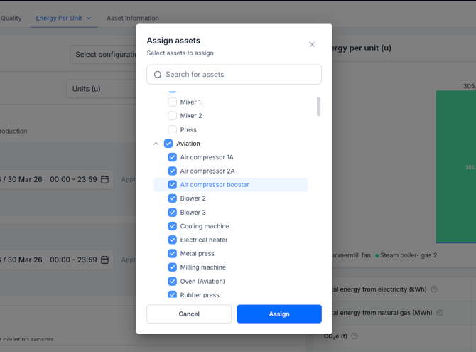This screenshot has height=352, width=476.
Task: Open the Energy Per Unit tab dropdown
Action: point(89,18)
